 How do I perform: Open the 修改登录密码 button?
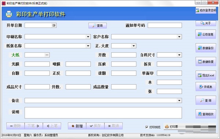point(206,10)
